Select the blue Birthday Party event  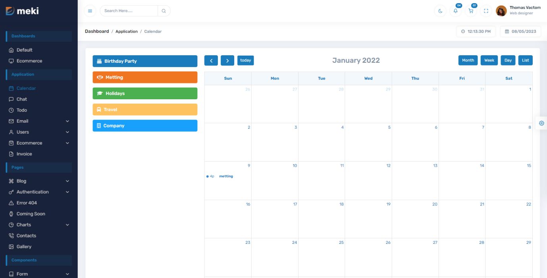(145, 61)
